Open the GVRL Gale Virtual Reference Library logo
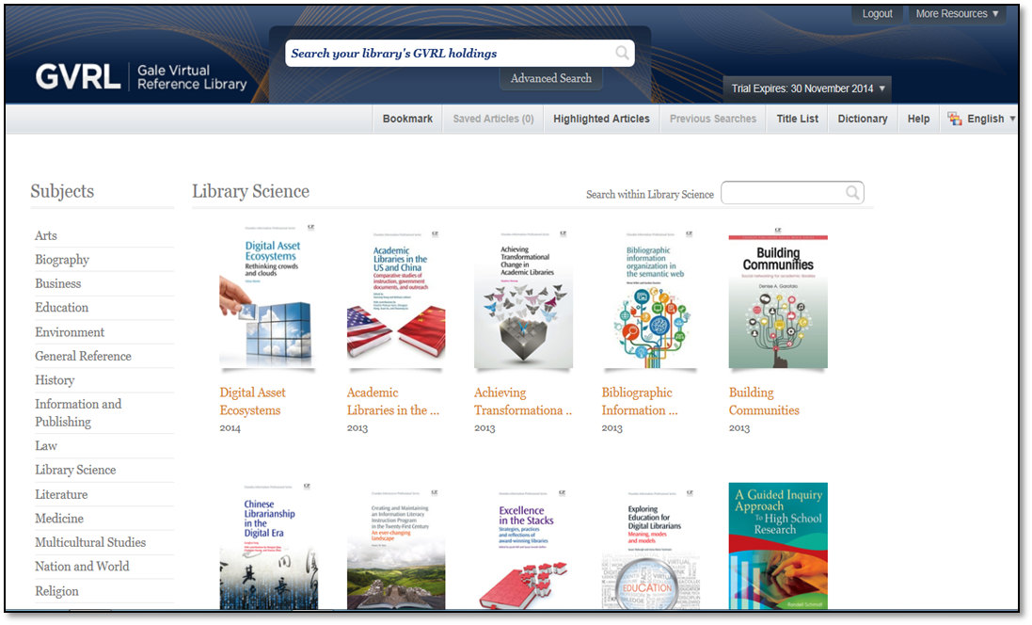Image resolution: width=1032 pixels, height=625 pixels. click(141, 77)
